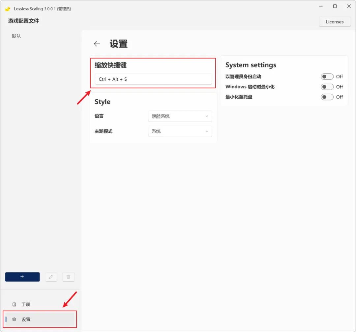Turn on Windows 启动时最小化

[327, 87]
